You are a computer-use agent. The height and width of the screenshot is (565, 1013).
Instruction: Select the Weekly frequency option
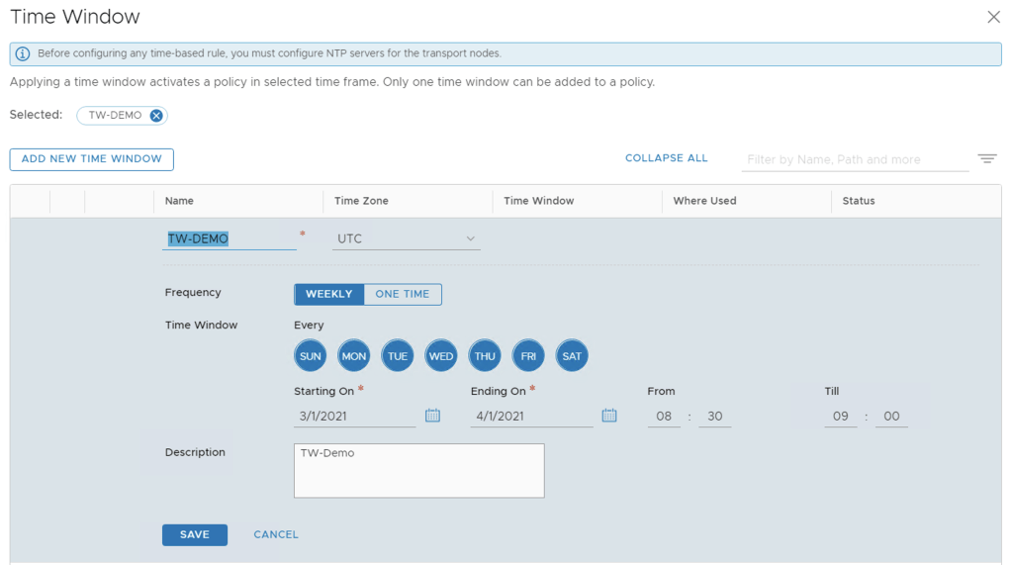328,294
